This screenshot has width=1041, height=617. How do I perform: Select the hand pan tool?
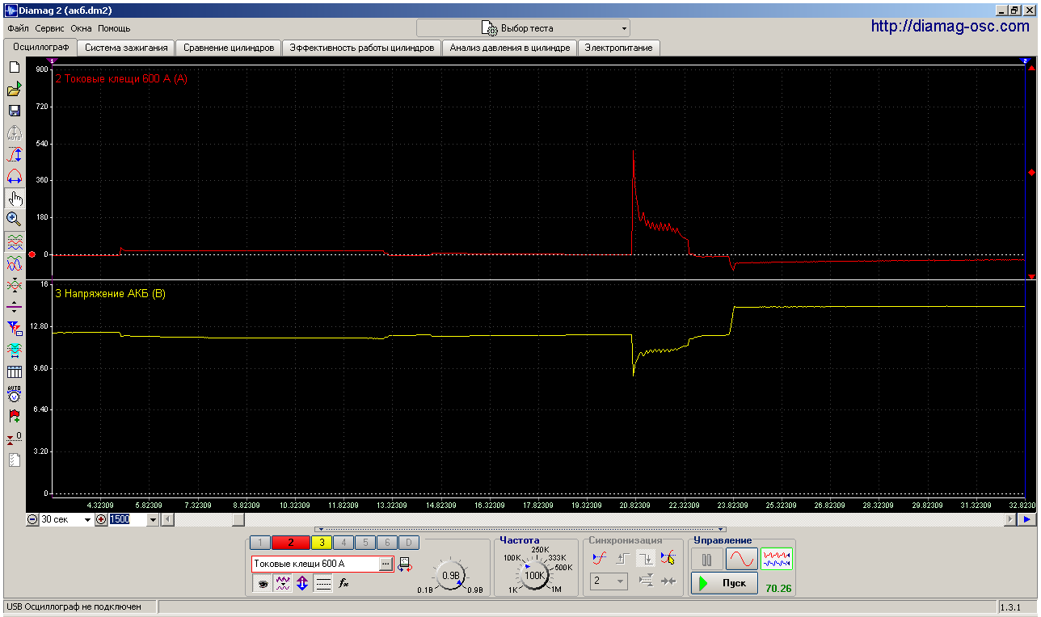point(15,198)
